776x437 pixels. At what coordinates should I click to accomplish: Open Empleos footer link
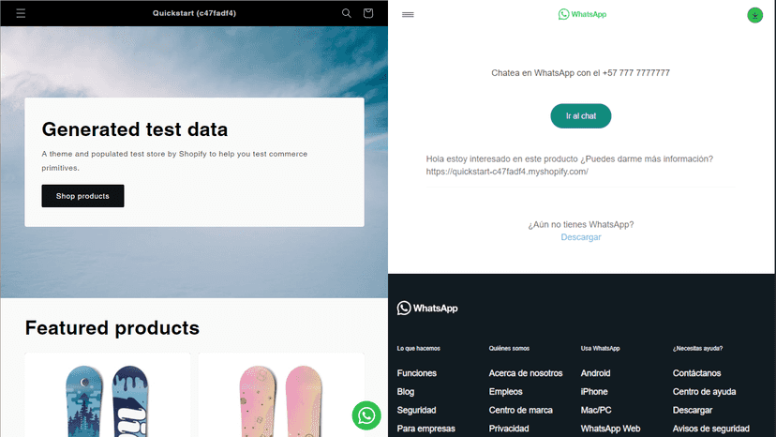point(505,391)
